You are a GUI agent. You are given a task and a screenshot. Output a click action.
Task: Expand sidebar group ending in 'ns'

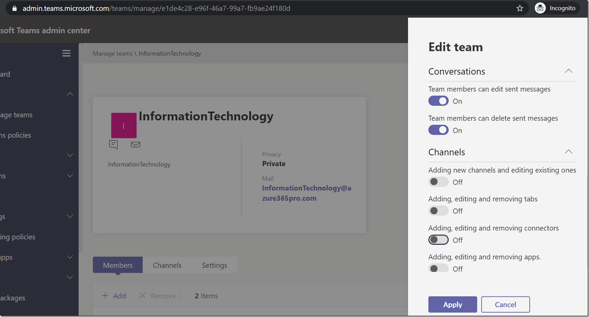click(70, 176)
